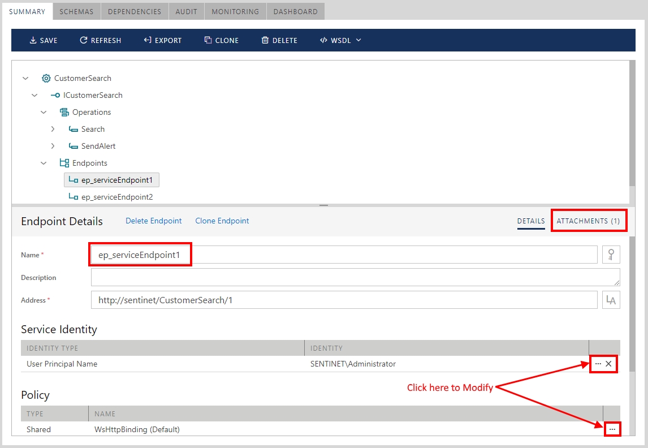Collapse the Endpoints tree node
This screenshot has width=648, height=448.
point(44,163)
